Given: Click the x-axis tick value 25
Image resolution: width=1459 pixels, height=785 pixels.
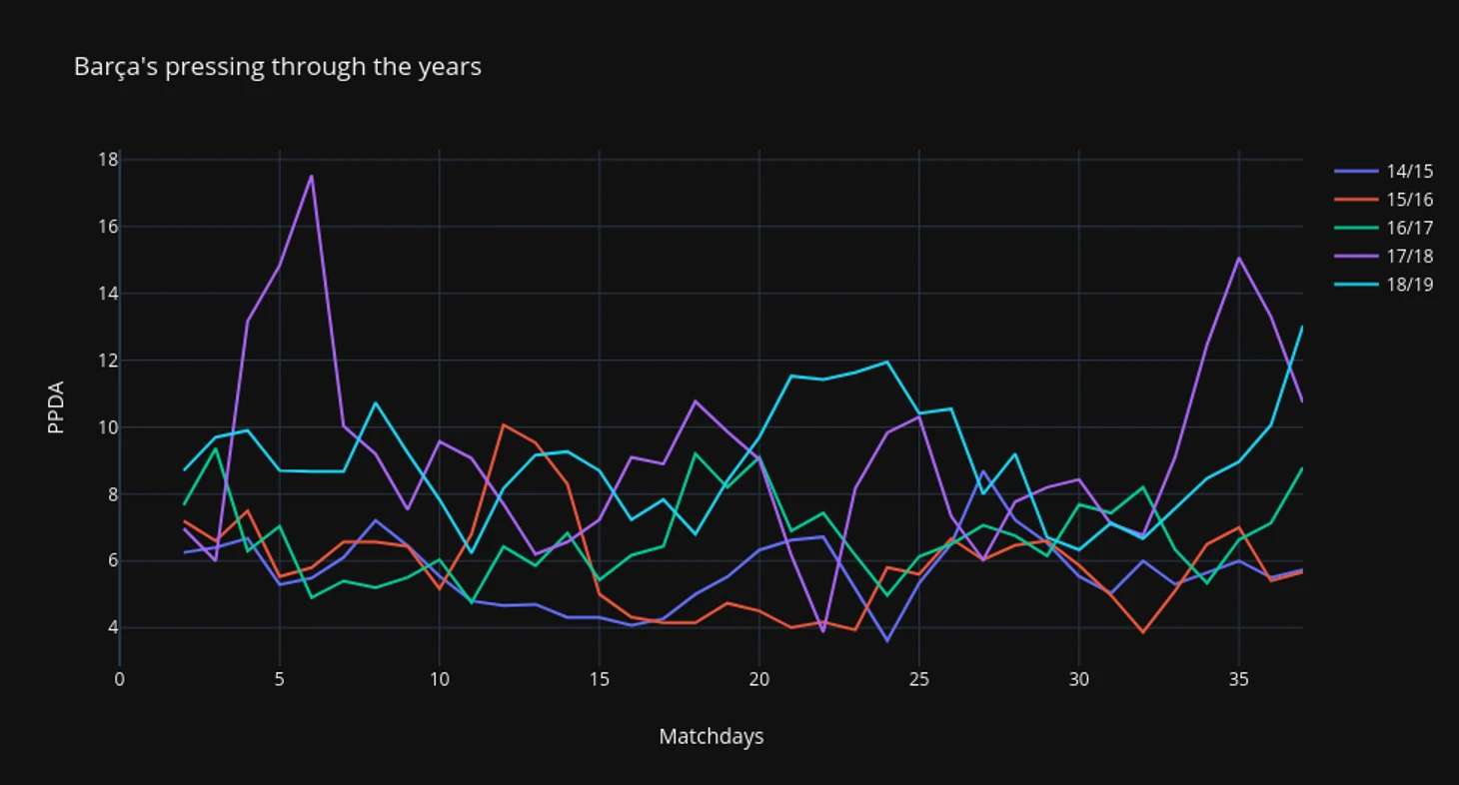Looking at the screenshot, I should tap(919, 679).
